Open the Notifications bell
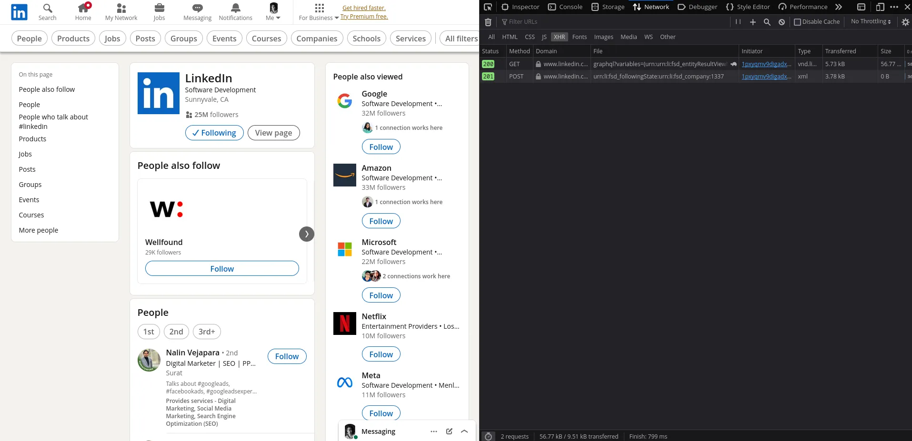 pyautogui.click(x=235, y=12)
